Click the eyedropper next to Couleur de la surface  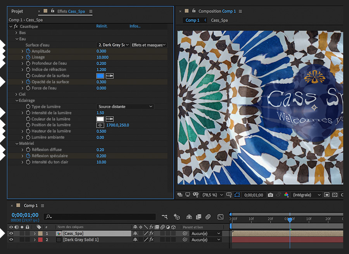tap(110, 76)
